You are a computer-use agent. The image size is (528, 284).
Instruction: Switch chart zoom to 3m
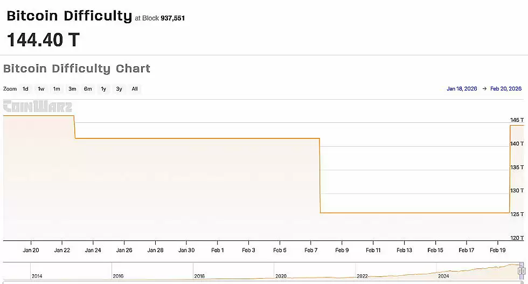[72, 89]
